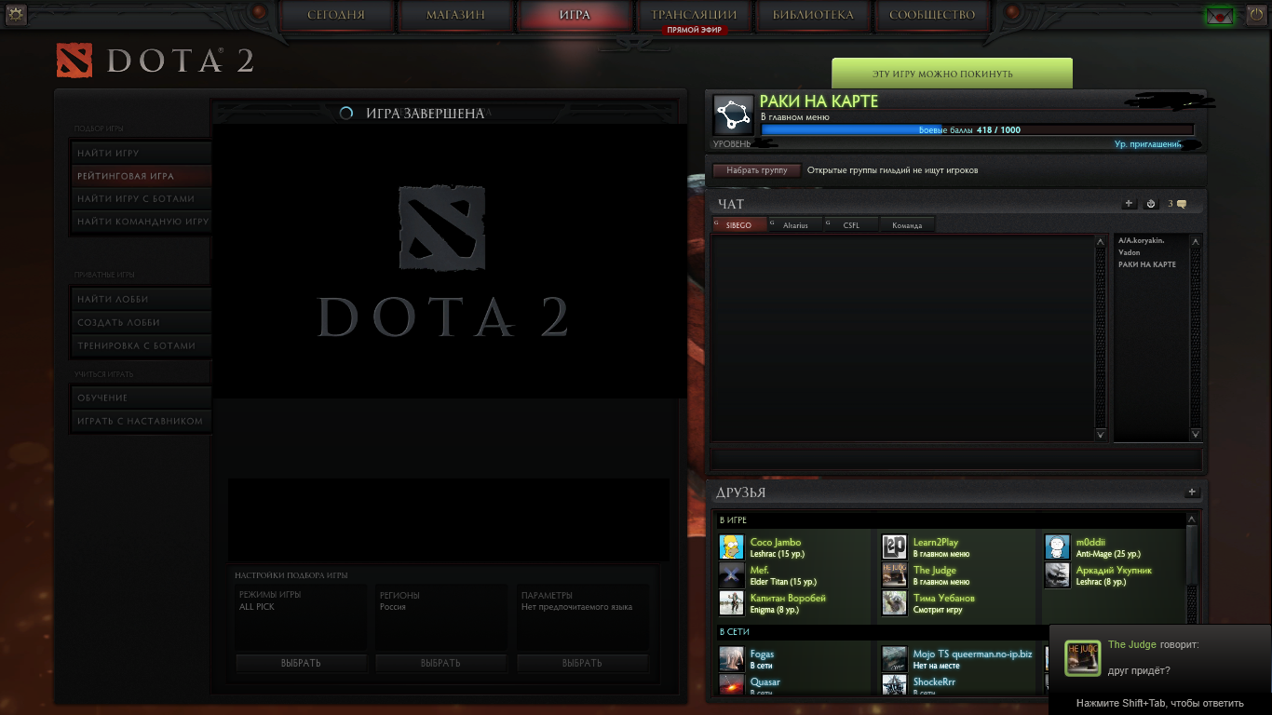Screen dimensions: 1272x715
Task: Switch to Altarius chat tab
Action: [x=795, y=224]
